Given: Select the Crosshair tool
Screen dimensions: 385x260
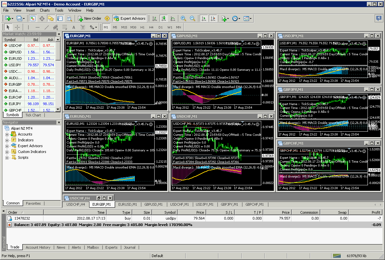Looking at the screenshot, I should (17, 27).
